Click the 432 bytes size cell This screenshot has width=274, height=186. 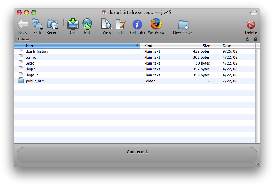(201, 51)
